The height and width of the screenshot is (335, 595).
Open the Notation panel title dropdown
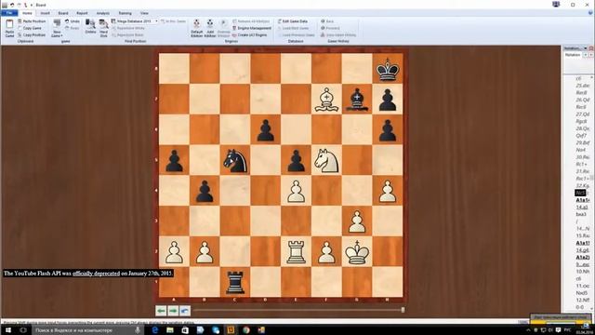click(586, 48)
